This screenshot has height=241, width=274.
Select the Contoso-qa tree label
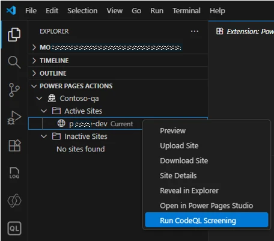click(79, 99)
